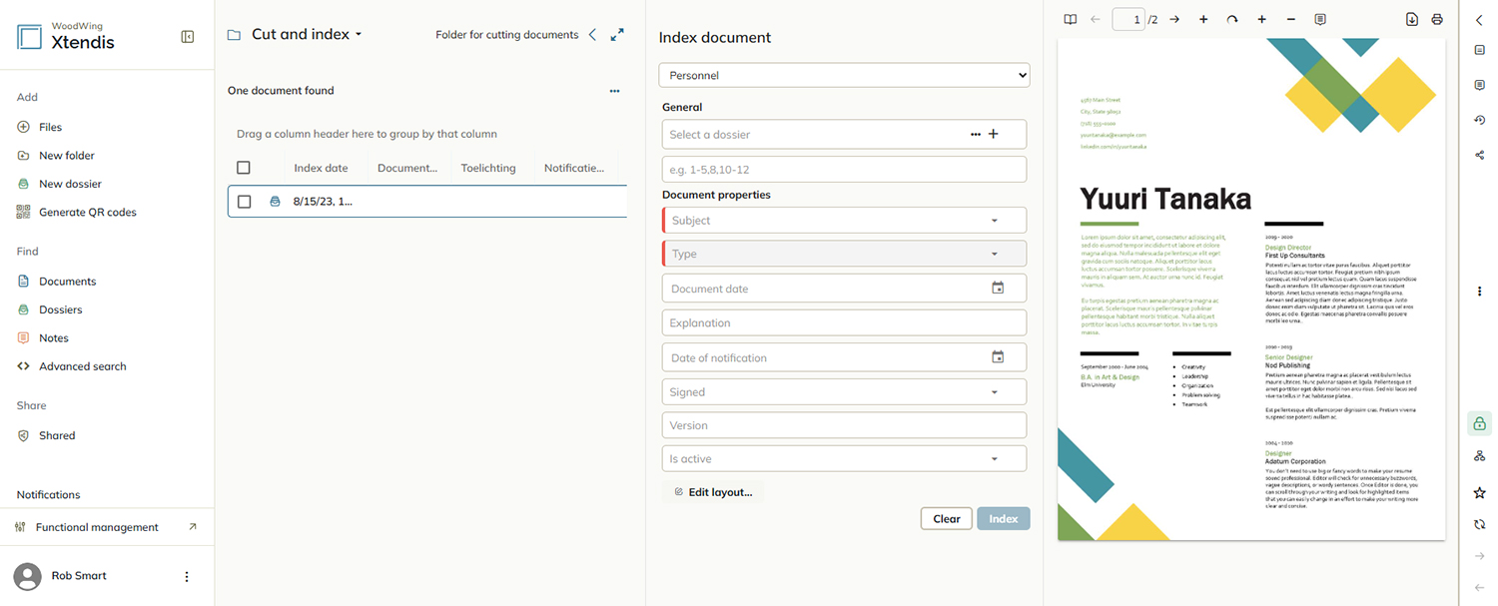Download the previewed document

1412,19
